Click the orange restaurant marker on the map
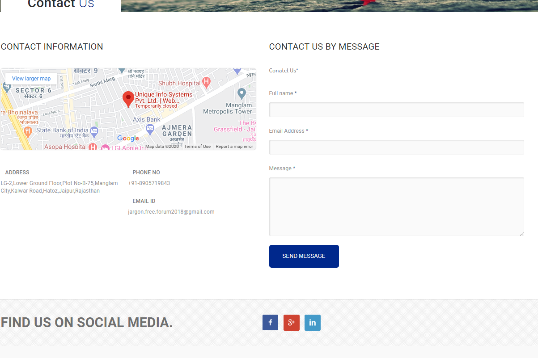The height and width of the screenshot is (358, 538). point(28,131)
